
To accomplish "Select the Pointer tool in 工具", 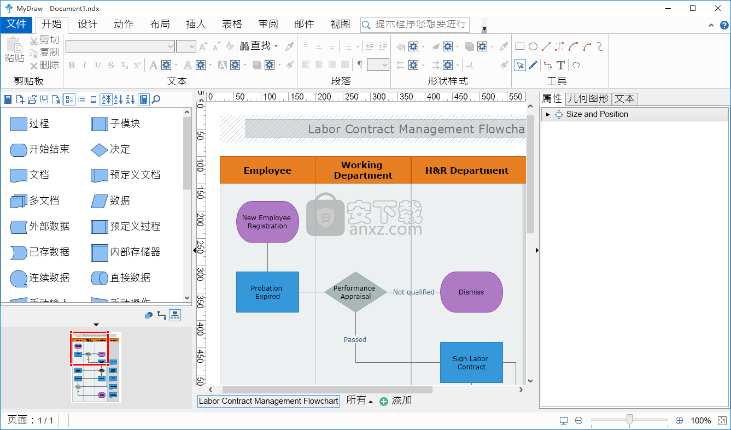I will coord(520,65).
